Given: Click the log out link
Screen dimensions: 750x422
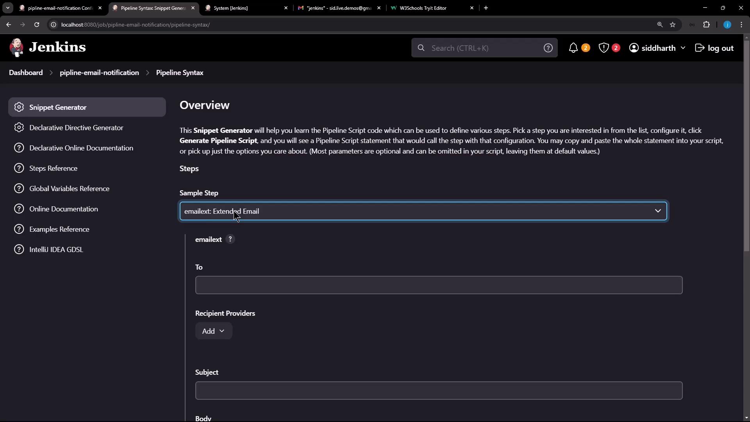Looking at the screenshot, I should pyautogui.click(x=714, y=48).
